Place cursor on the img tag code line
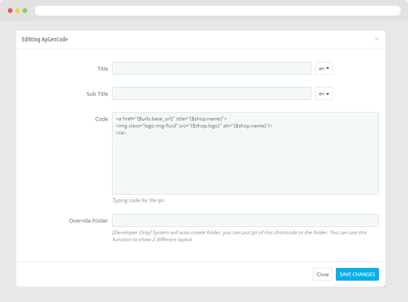408x302 pixels. (194, 126)
